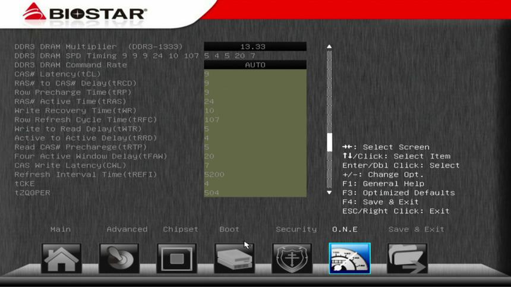Select the DDR3 DRAM Command Rate label
Screen dimensions: 511x287
(x=70, y=65)
